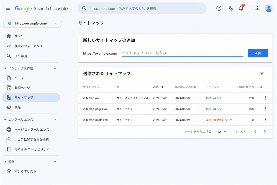Click the pages icon next to ページ
Image resolution: width=277 pixels, height=185 pixels.
coord(9,78)
